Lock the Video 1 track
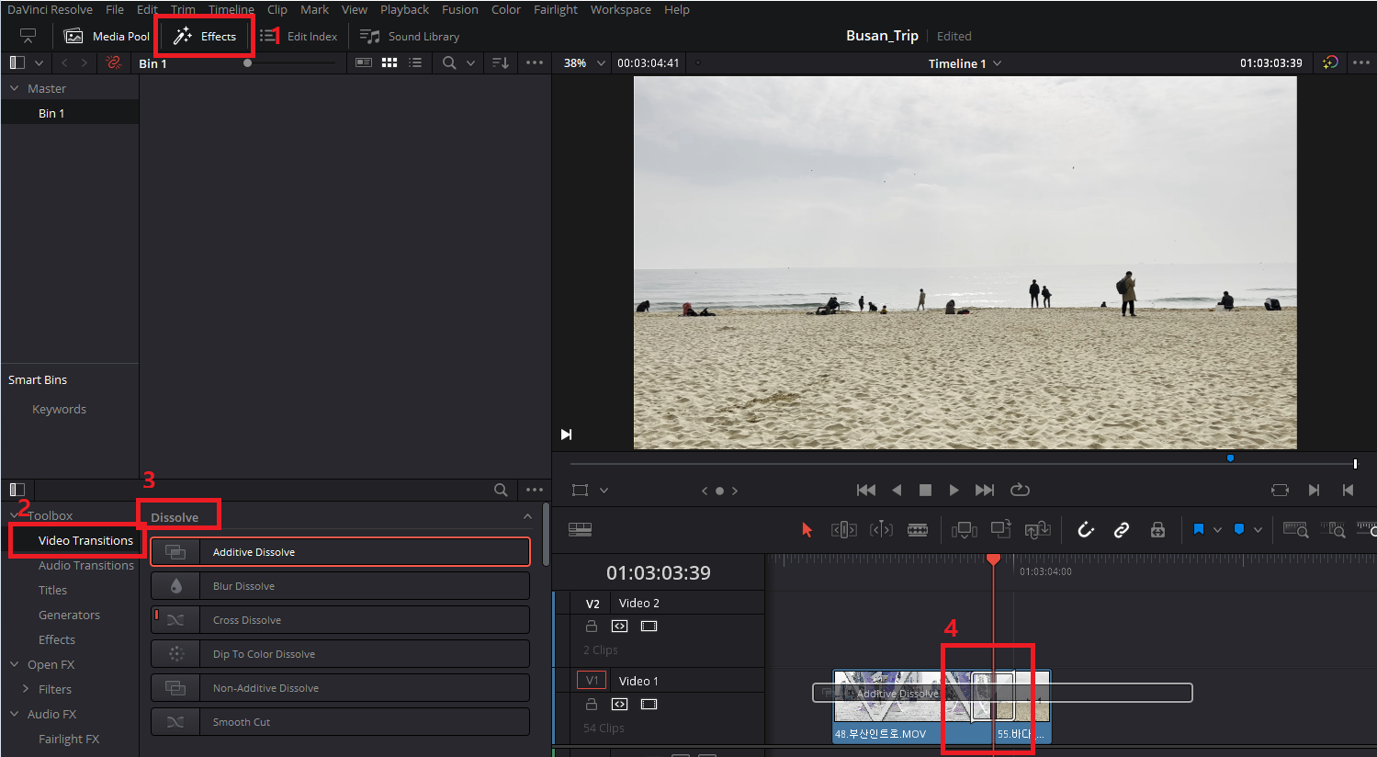Image resolution: width=1377 pixels, height=757 pixels. [x=592, y=705]
